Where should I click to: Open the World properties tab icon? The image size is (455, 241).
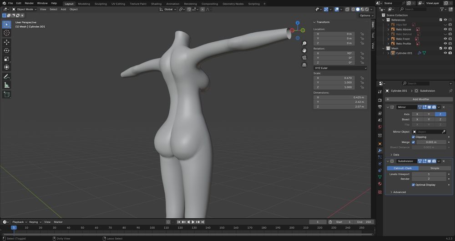[x=380, y=127]
